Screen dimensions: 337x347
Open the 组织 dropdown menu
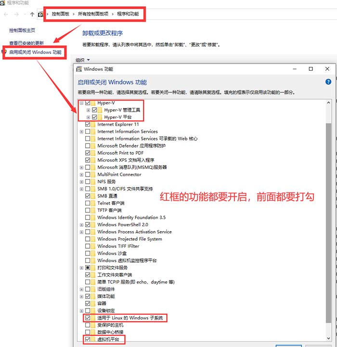point(83,60)
